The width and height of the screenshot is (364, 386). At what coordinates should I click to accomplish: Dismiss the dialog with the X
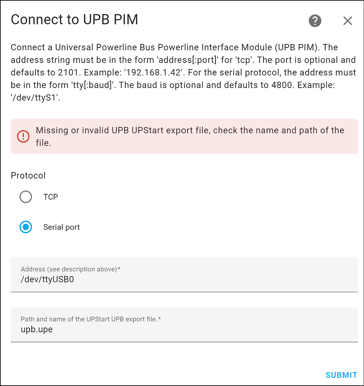347,21
